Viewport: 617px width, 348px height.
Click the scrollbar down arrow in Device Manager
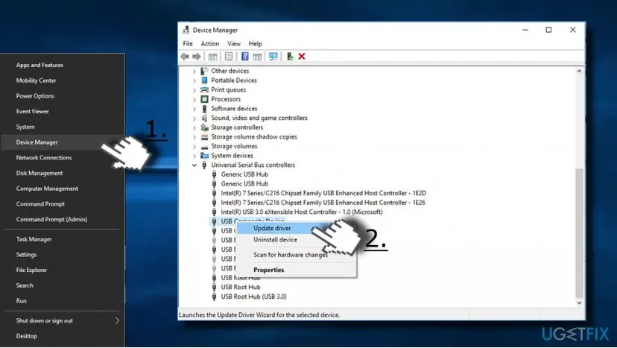579,303
